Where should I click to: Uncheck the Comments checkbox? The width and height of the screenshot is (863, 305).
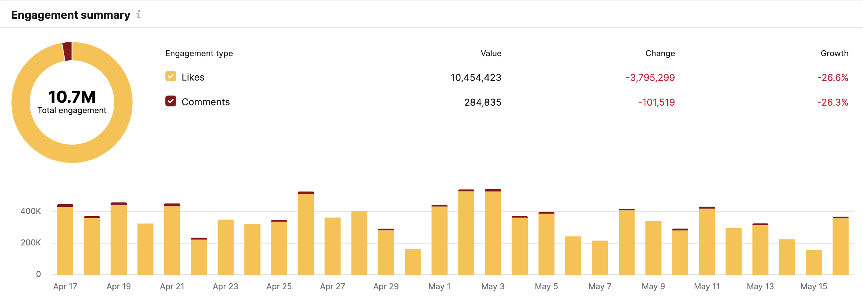point(171,102)
